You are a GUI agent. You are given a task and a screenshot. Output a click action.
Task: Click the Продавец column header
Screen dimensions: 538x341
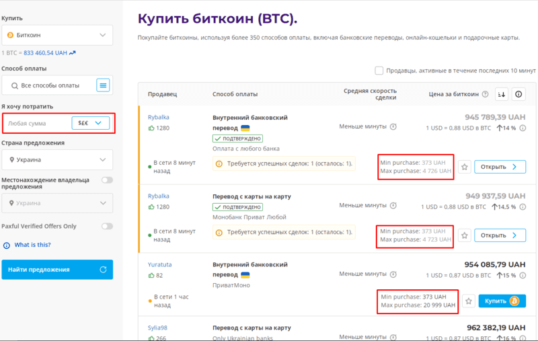162,94
